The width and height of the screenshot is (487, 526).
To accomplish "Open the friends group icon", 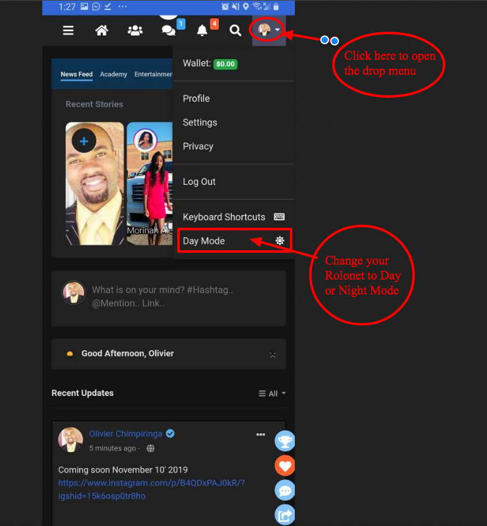I will pyautogui.click(x=135, y=31).
